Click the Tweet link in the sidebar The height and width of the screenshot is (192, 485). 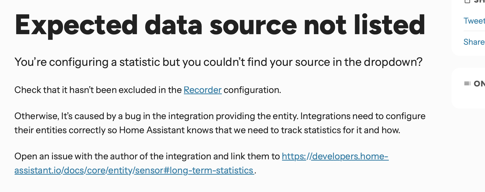(474, 21)
